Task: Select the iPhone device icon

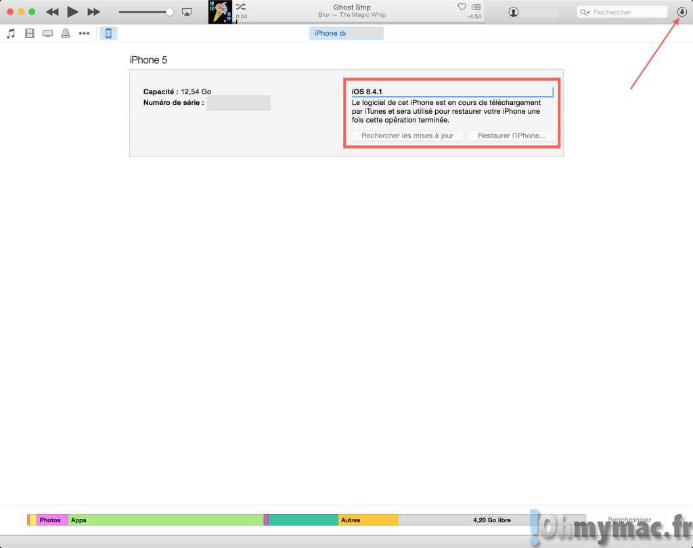Action: (x=108, y=33)
